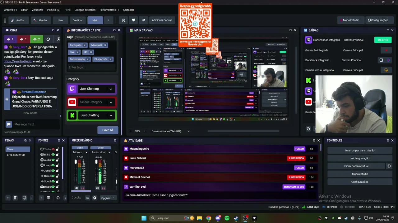Viewport: 398px width, 223px height.
Task: Click Interromper transmissão button
Action: [360, 151]
